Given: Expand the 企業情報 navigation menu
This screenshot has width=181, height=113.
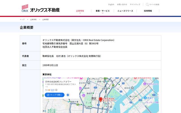Looking at the screenshot, I should click(80, 11).
